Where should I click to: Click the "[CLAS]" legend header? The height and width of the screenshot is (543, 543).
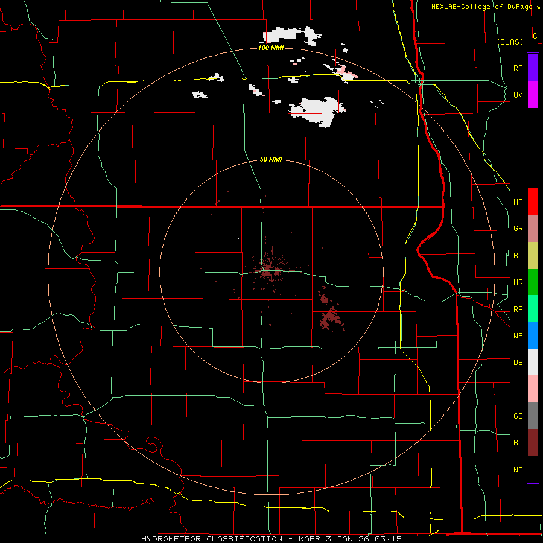(x=510, y=42)
